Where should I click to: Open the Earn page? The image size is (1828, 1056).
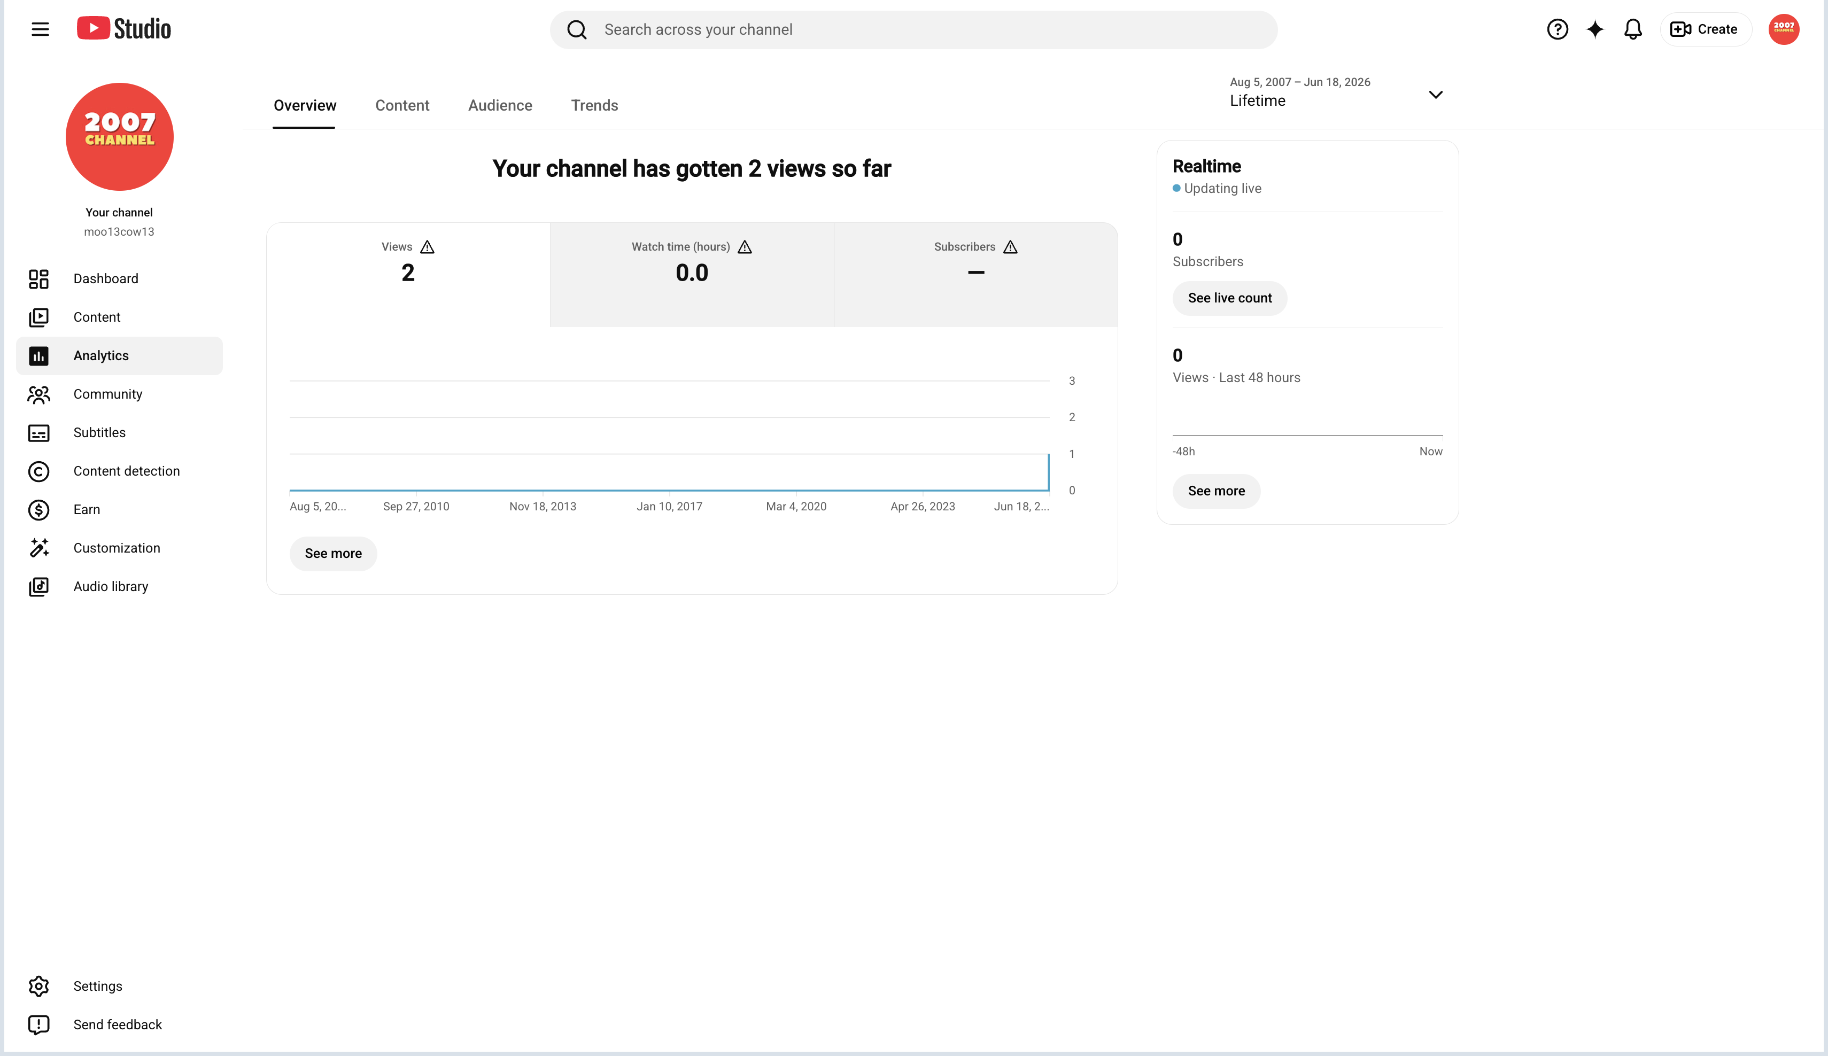[x=119, y=509]
